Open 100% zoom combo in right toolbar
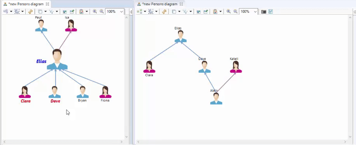This screenshot has width=356, height=145. coord(248,12)
